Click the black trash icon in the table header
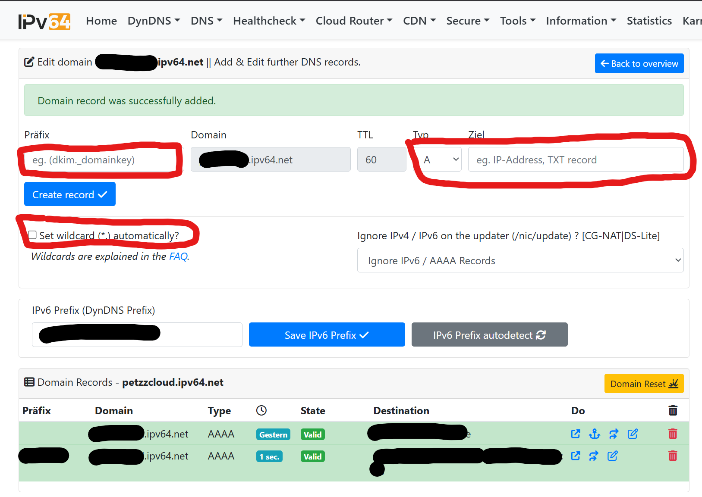 coord(673,410)
